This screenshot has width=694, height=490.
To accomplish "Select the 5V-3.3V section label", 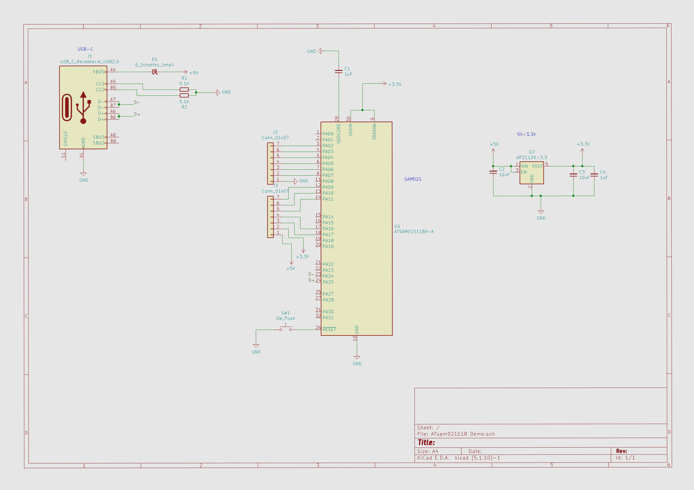I will tap(526, 134).
